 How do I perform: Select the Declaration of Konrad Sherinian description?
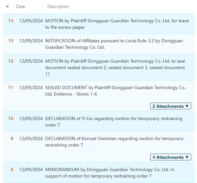coord(114,142)
